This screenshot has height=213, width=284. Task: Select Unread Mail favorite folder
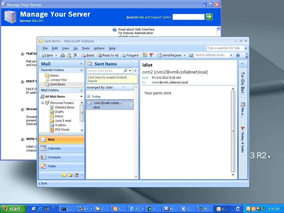[x=56, y=80]
